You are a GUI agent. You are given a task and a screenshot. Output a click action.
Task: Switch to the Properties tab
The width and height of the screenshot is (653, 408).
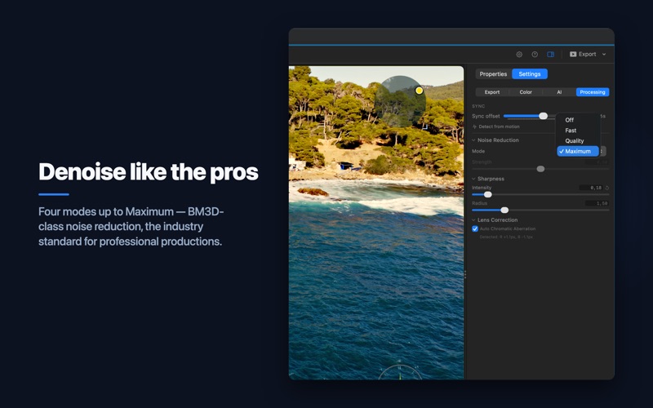point(493,74)
